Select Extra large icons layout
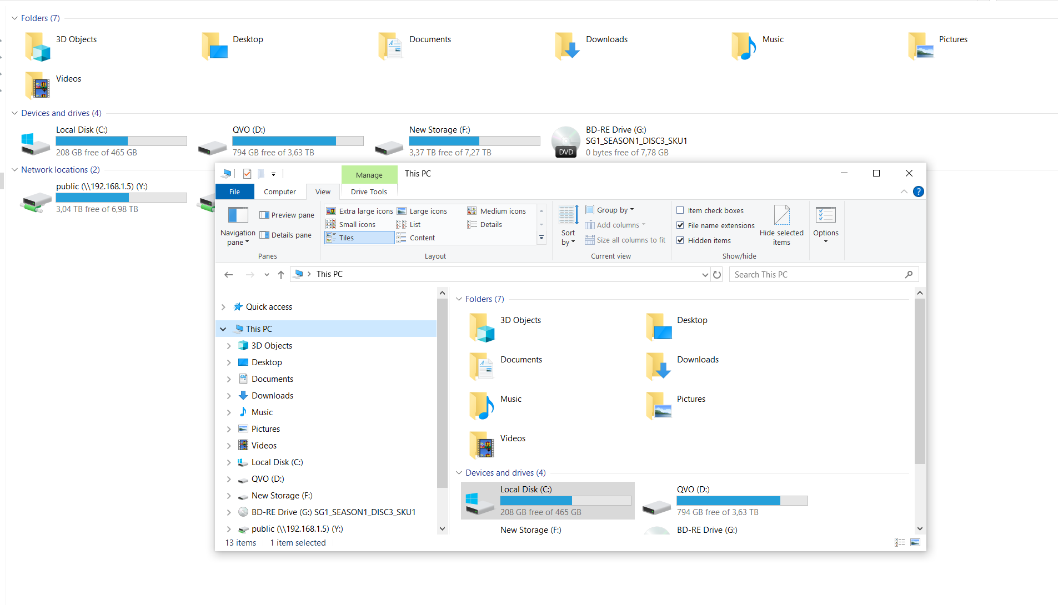1058x605 pixels. 359,211
